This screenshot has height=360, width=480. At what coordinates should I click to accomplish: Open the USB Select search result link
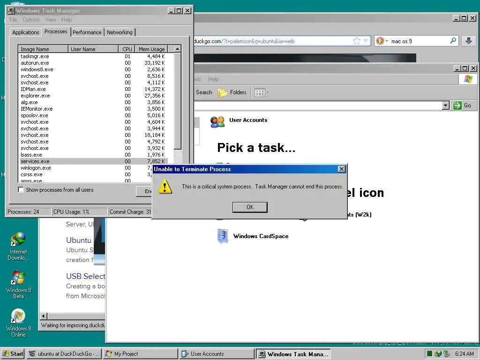pos(86,277)
